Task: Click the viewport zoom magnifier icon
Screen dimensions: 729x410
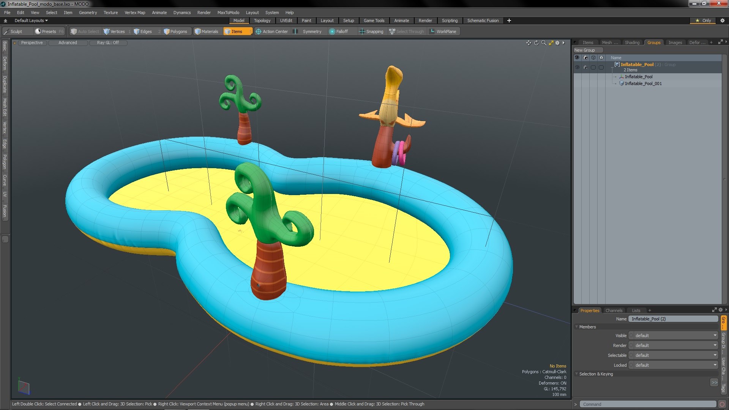Action: pos(544,43)
